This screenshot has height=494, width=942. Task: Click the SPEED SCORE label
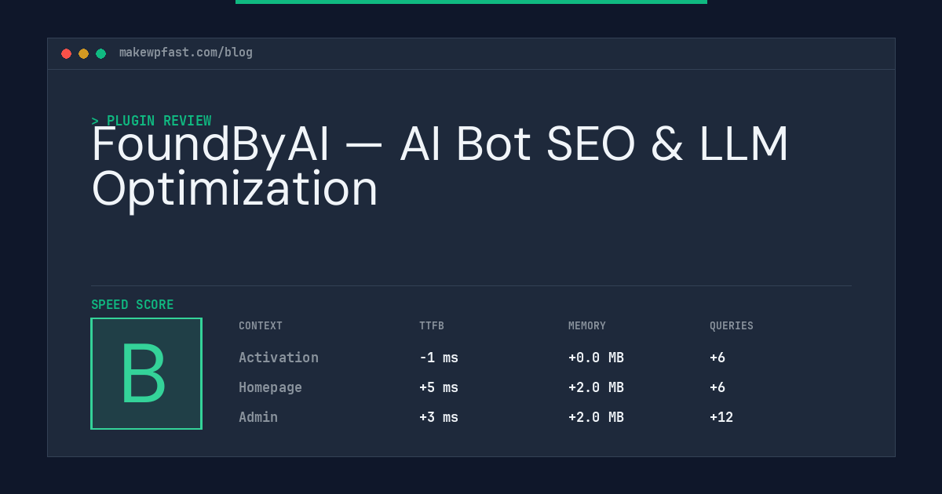pos(133,305)
